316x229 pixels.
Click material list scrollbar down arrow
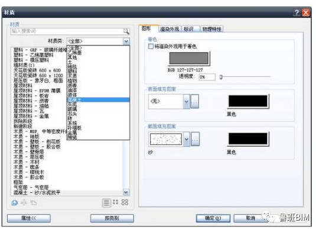click(x=126, y=192)
